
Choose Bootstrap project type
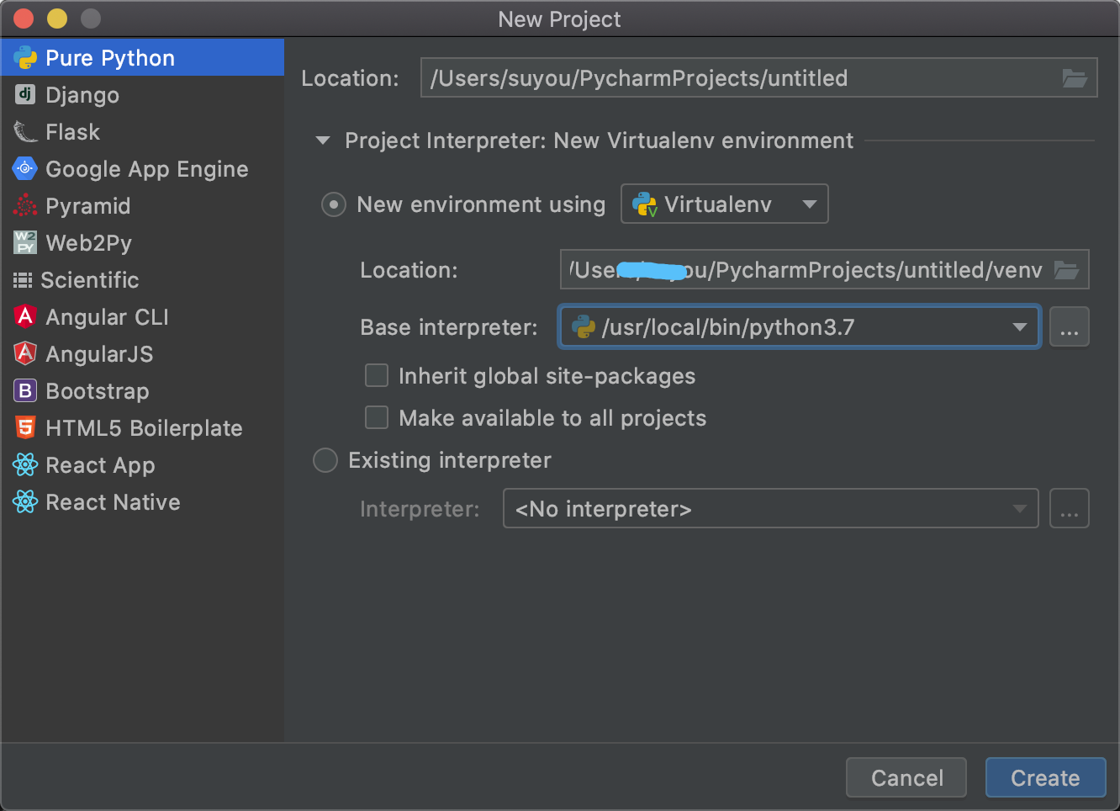tap(142, 391)
